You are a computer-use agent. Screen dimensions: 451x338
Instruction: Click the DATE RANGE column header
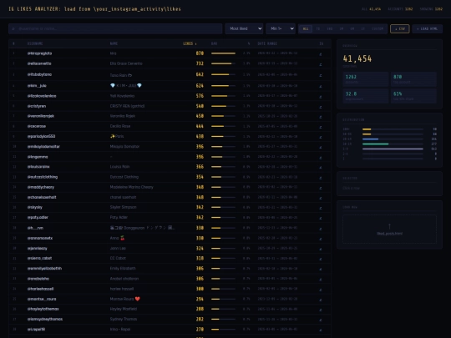[267, 43]
